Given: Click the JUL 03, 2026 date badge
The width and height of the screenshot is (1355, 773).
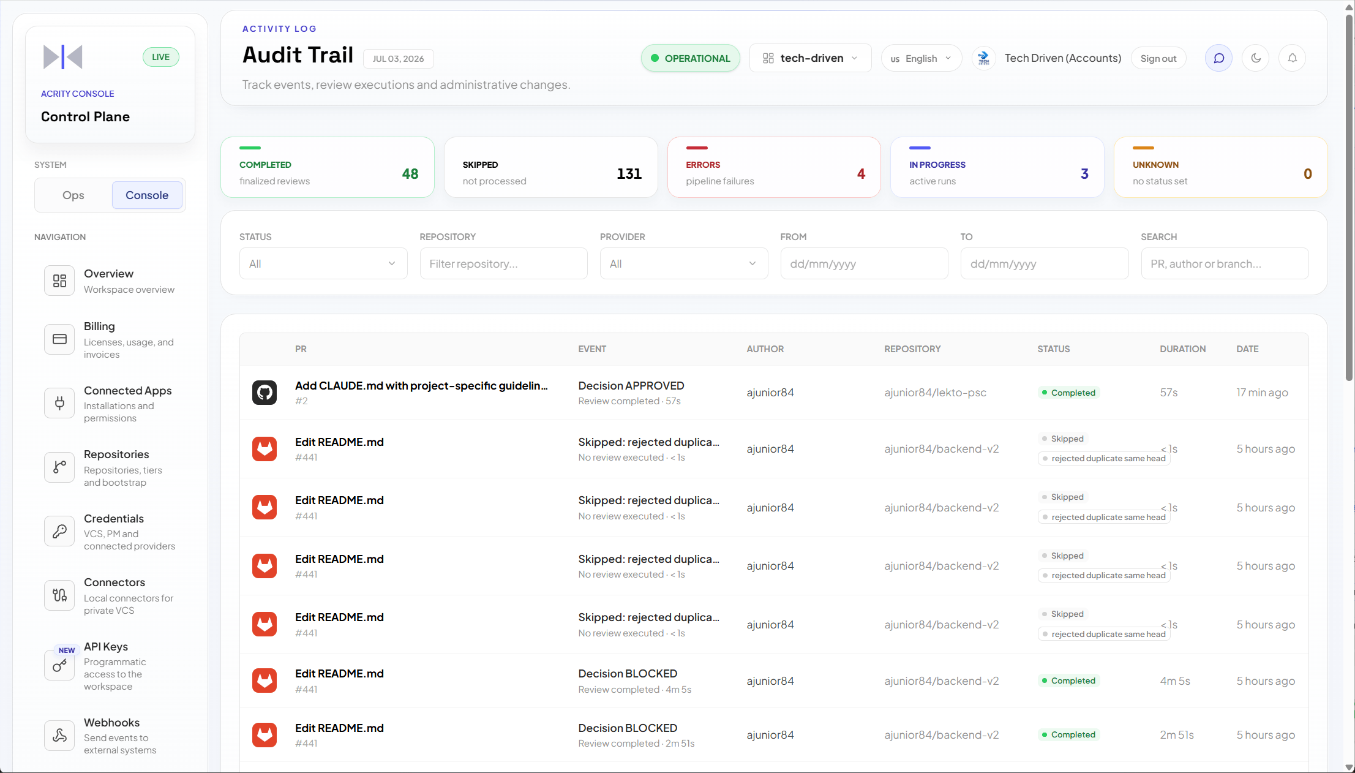Looking at the screenshot, I should tap(399, 59).
